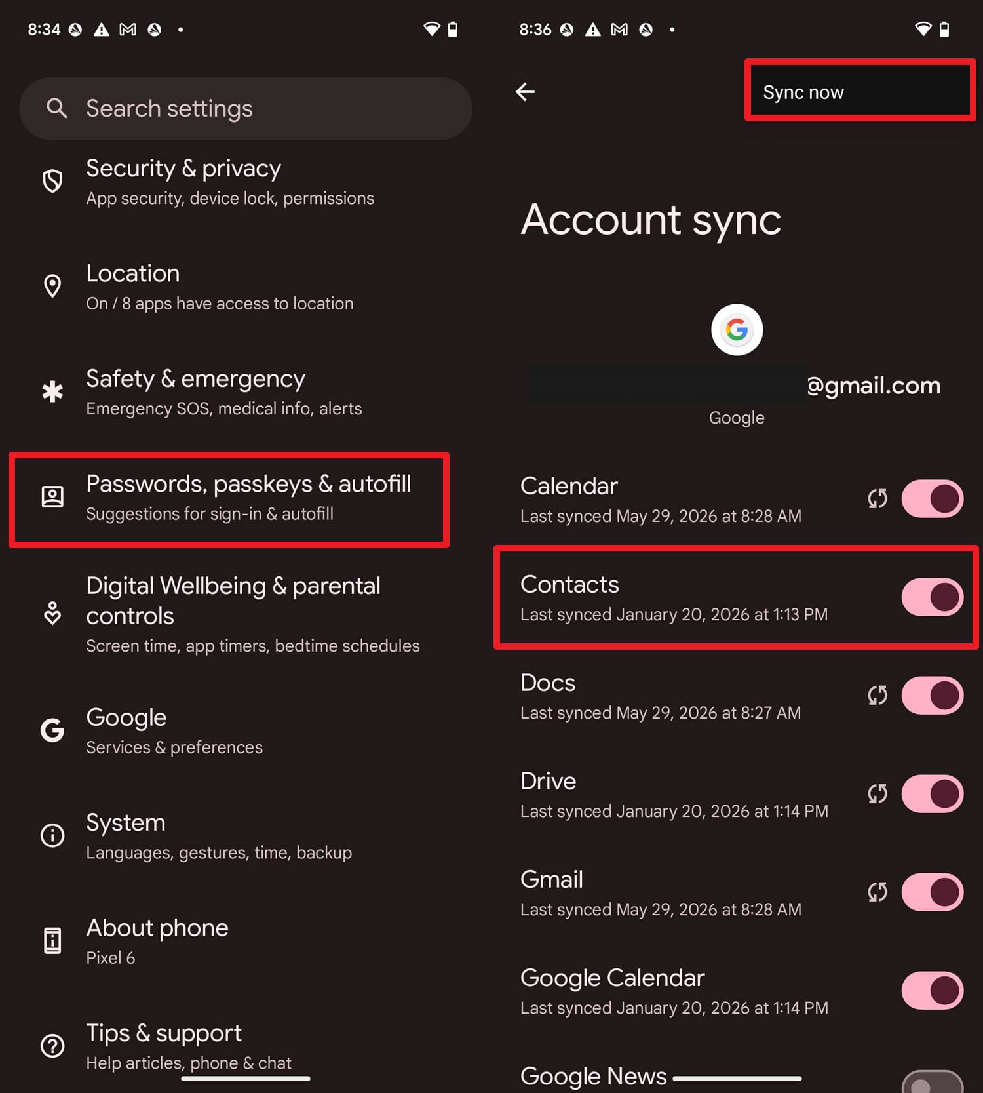Turn off Calendar sync toggle
The image size is (983, 1093).
point(932,499)
